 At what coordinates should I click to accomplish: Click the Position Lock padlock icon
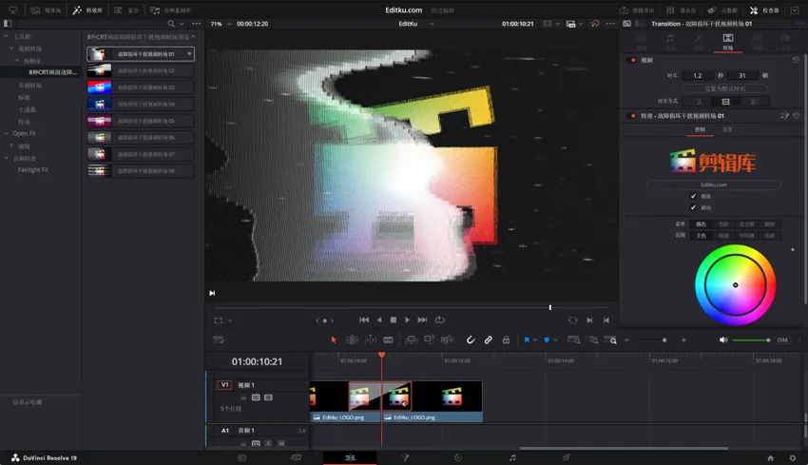(506, 339)
